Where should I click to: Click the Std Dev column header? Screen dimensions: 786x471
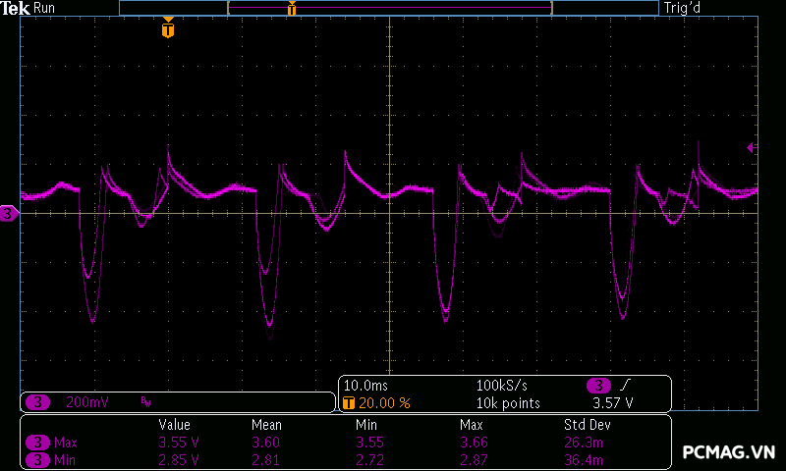point(586,425)
